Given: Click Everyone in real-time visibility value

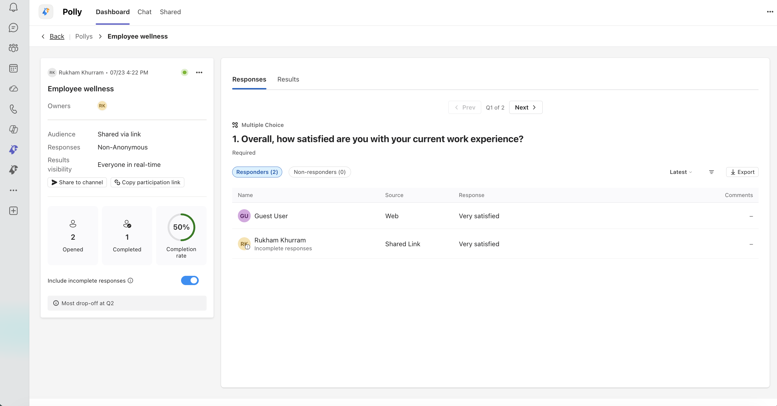Looking at the screenshot, I should pyautogui.click(x=129, y=165).
